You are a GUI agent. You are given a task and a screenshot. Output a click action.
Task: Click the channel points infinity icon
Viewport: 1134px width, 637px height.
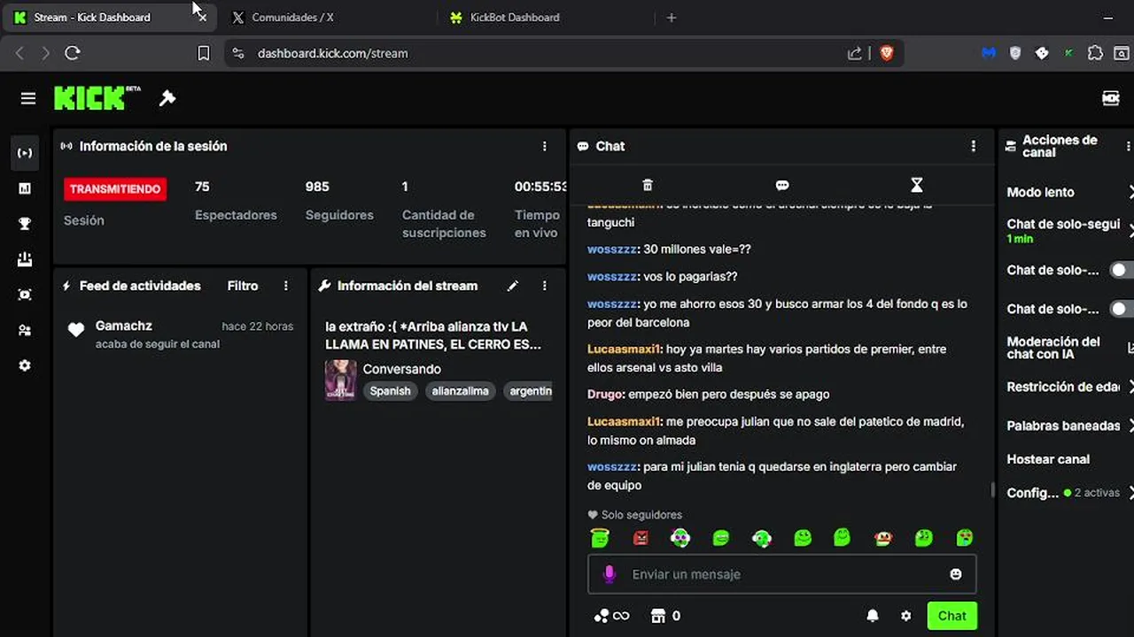tap(611, 616)
